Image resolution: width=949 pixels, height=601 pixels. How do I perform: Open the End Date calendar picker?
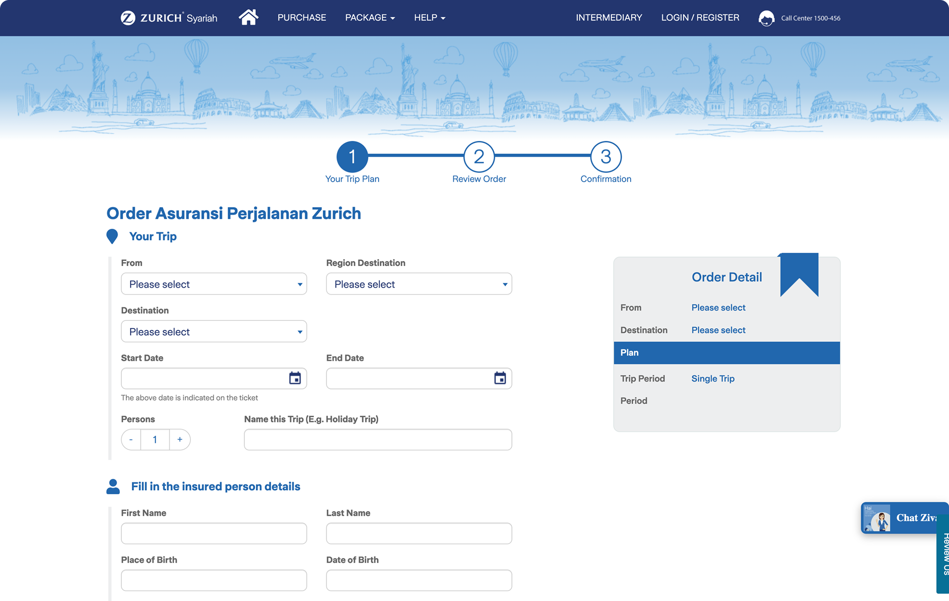tap(500, 378)
